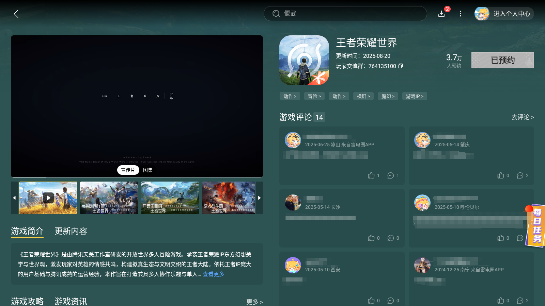
Task: Select the 更新内容 tab
Action: coord(71,231)
